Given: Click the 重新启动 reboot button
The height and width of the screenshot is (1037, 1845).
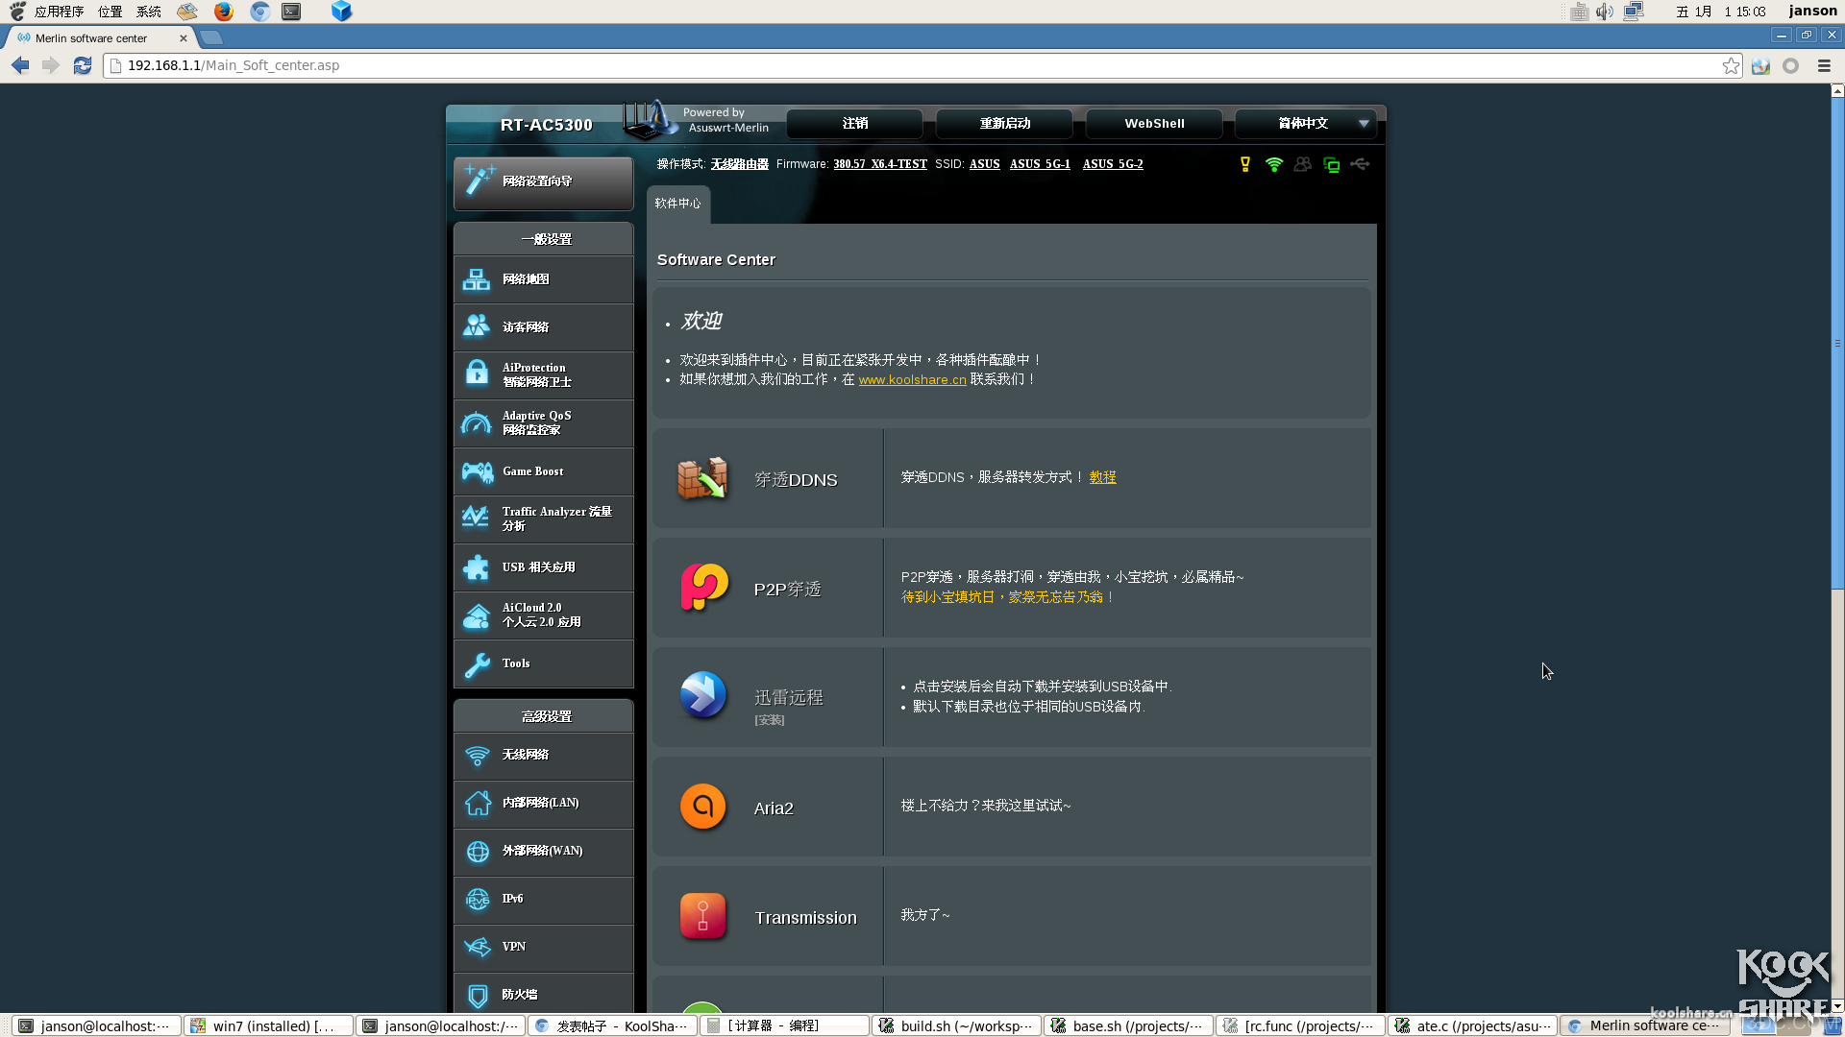Looking at the screenshot, I should tap(1004, 124).
